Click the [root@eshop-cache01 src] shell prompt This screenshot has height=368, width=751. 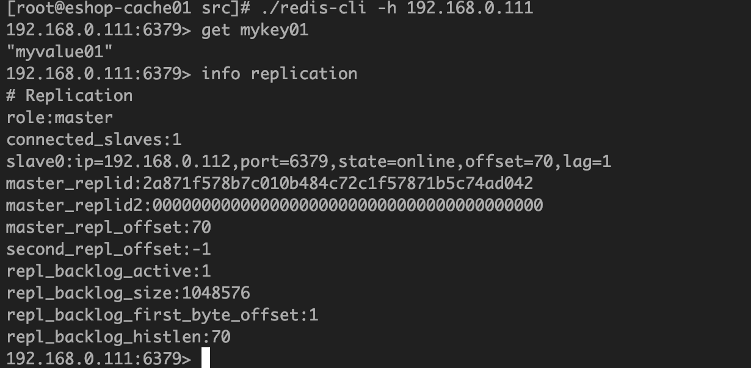coord(128,8)
